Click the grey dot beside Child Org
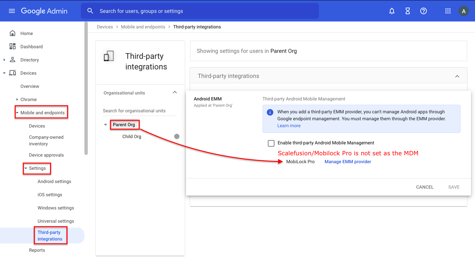This screenshot has height=261, width=475. coord(177,136)
